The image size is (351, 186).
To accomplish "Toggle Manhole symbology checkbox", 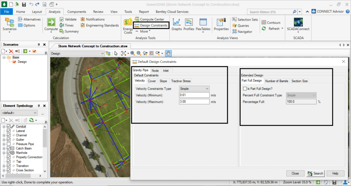I will point(9,153).
